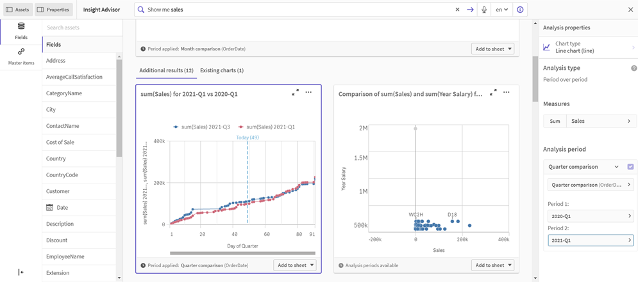
Task: Collapse the assets panel via bottom-left icon
Action: pos(21,272)
